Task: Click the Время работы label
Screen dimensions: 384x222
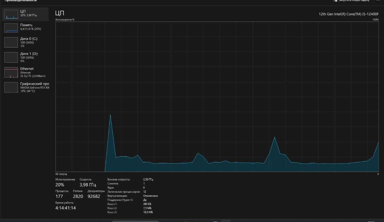Action: 64,203
